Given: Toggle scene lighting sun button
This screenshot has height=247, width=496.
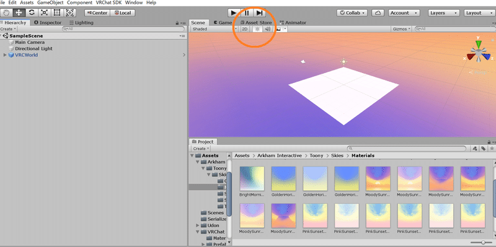Looking at the screenshot, I should click(x=257, y=29).
